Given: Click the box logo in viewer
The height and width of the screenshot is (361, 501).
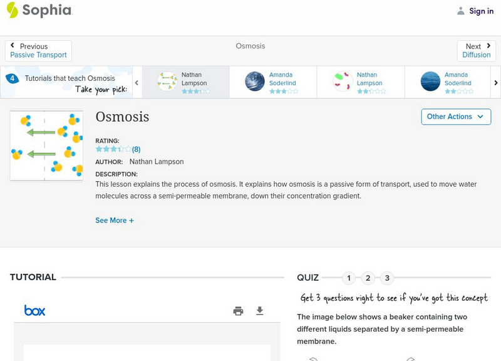Looking at the screenshot, I should [x=34, y=310].
